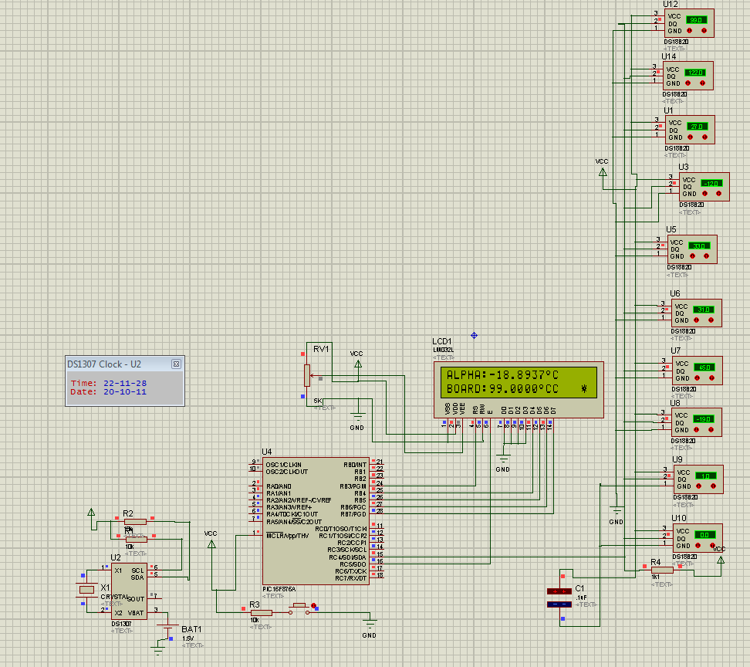This screenshot has width=750, height=667.
Task: Close the DS1307 Clock popup window
Action: [x=176, y=364]
